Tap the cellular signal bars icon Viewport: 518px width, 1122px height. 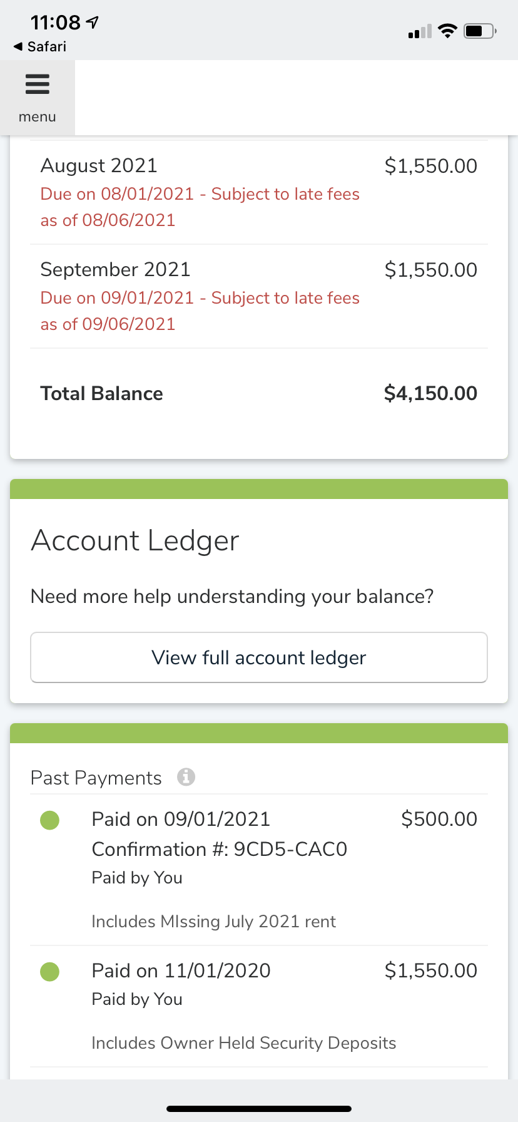coord(420,31)
